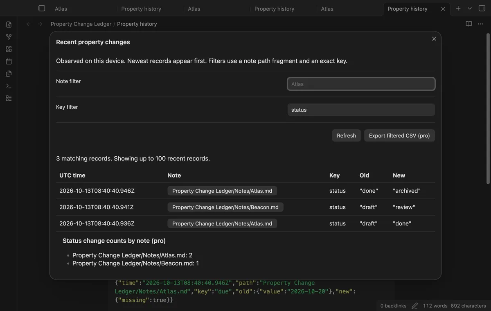
Task: Click the Beacon.md: 1 count list item
Action: [136, 263]
